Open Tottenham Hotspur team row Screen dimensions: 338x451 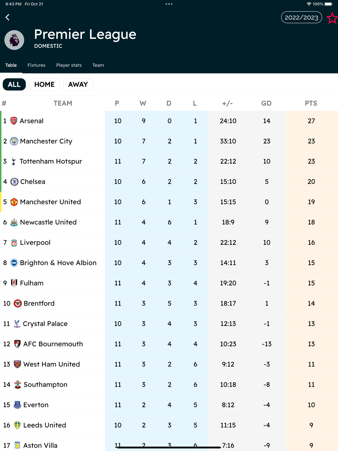(x=51, y=162)
